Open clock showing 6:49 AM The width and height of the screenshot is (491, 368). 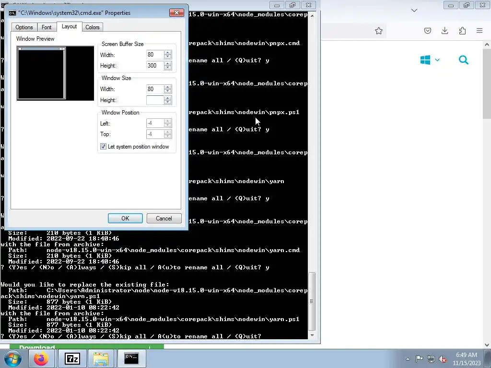tap(467, 359)
